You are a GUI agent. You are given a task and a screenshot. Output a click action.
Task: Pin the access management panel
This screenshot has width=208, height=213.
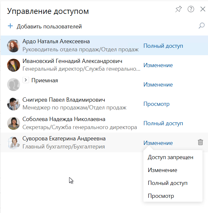tap(178, 9)
